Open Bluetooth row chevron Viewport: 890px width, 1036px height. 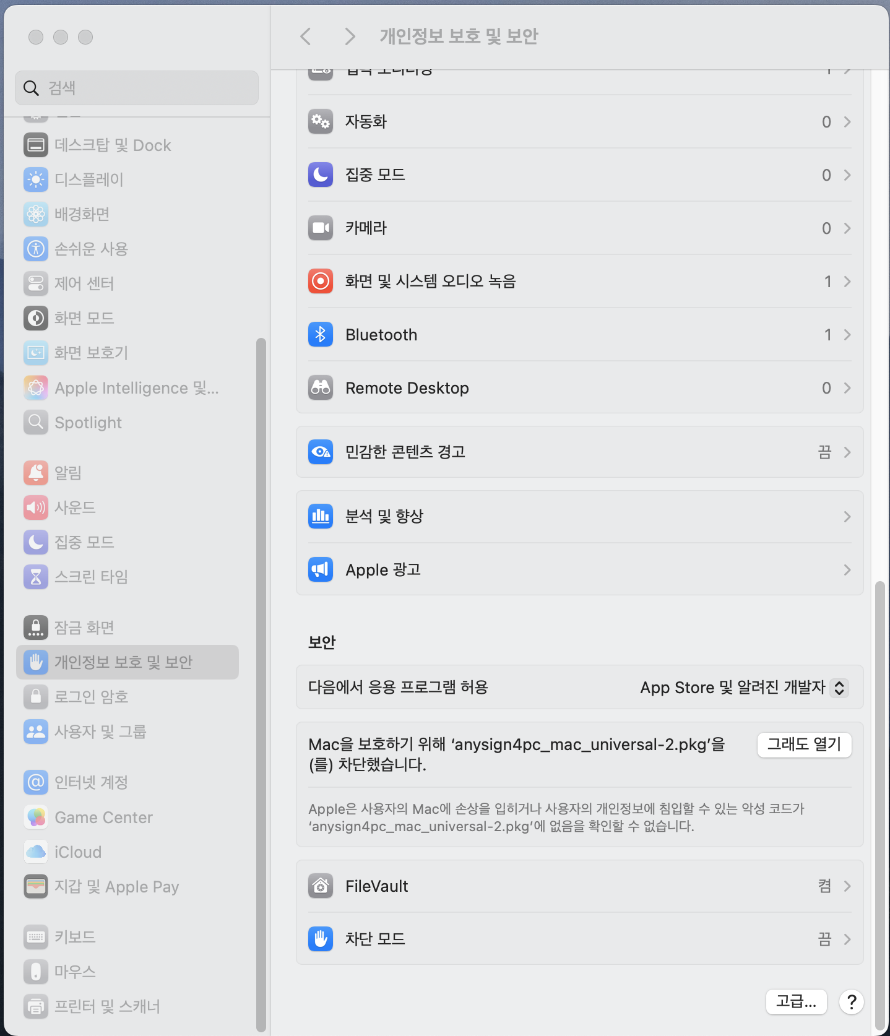[847, 335]
